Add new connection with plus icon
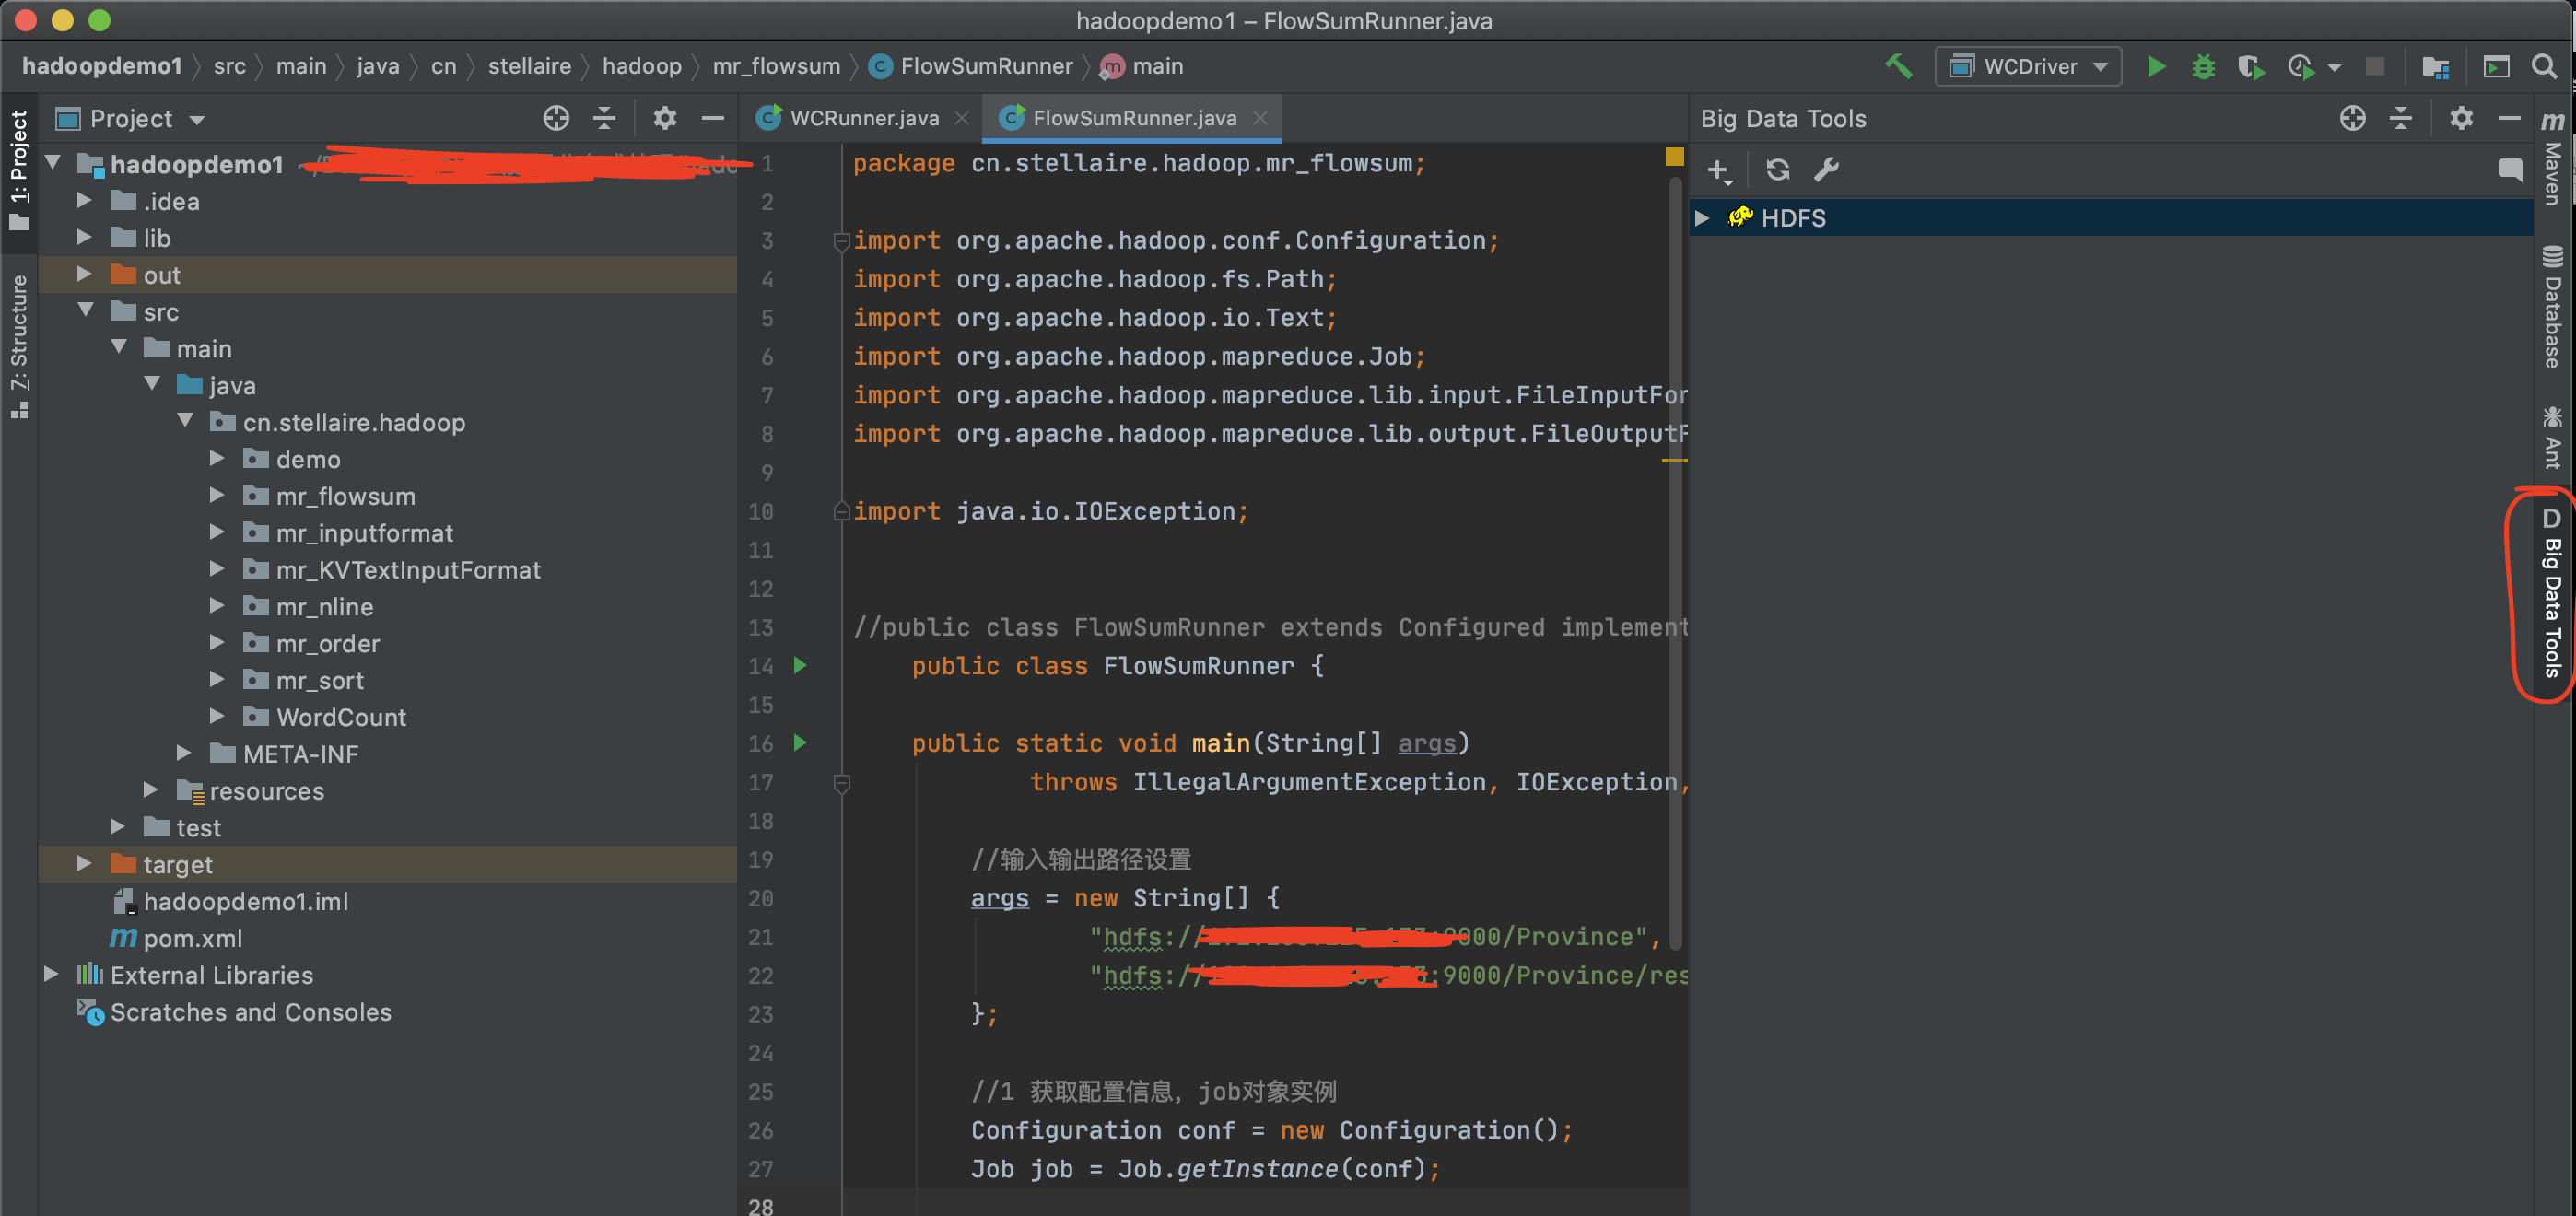 pyautogui.click(x=1717, y=170)
